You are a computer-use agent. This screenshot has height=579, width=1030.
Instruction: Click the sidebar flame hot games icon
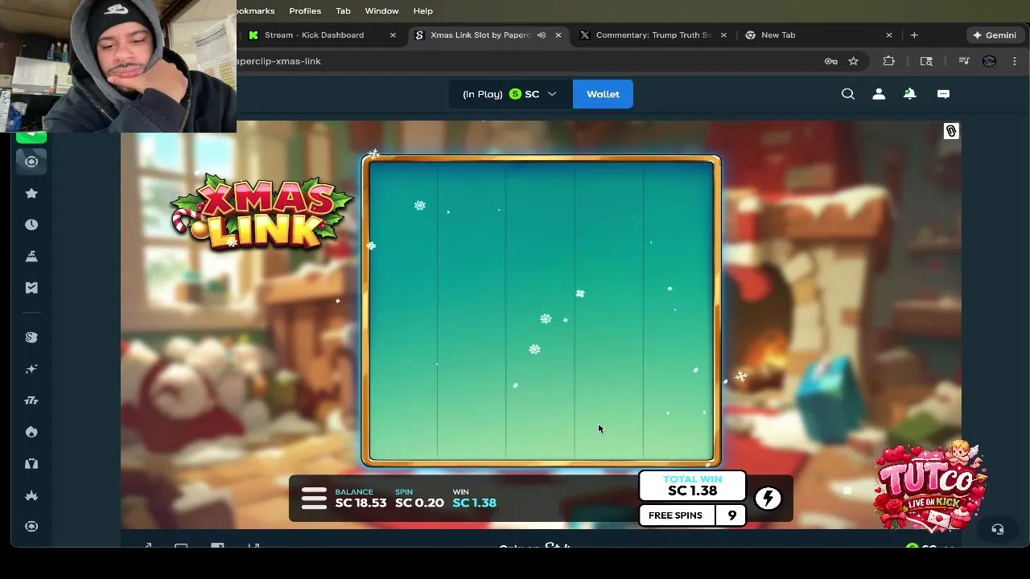pos(31,432)
